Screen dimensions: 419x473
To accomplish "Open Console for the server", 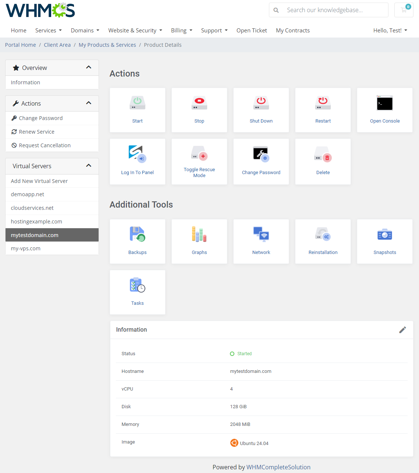I will coord(384,110).
